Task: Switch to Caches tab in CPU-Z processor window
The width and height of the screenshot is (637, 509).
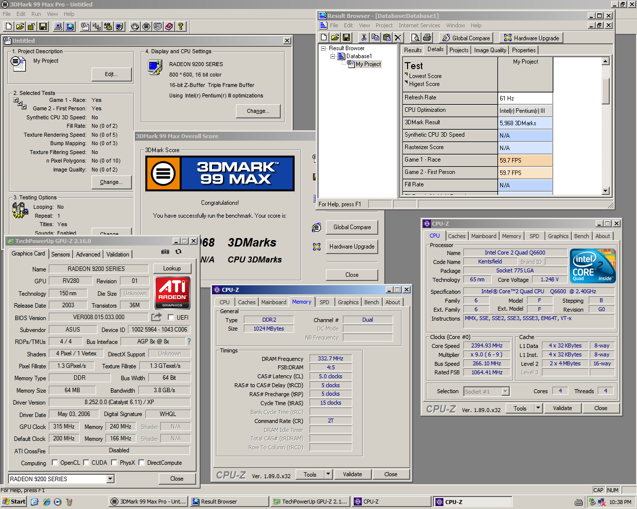Action: pos(456,236)
